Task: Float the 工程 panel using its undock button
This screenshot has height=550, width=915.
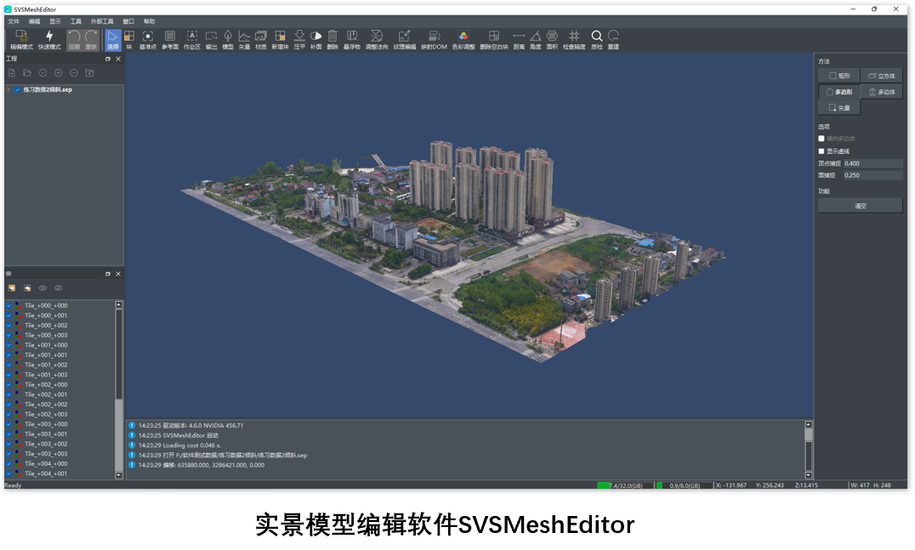Action: (x=108, y=60)
